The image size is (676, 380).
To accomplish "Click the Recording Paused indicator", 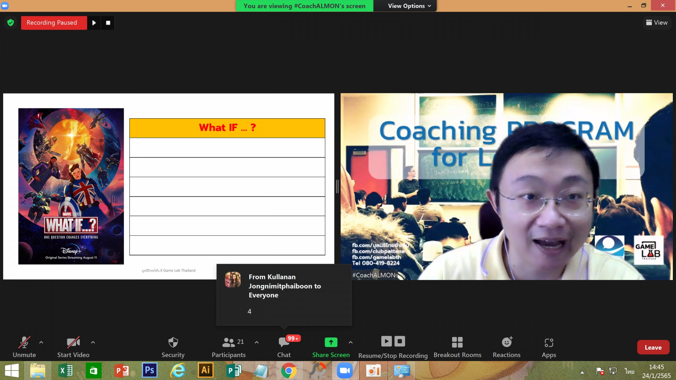I will [x=54, y=23].
